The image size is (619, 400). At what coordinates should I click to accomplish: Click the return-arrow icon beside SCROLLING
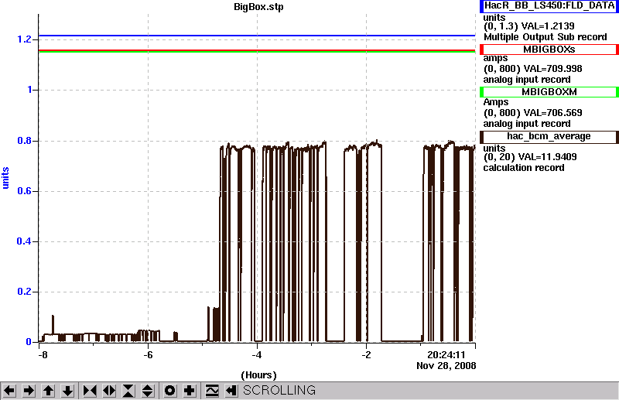coord(231,391)
